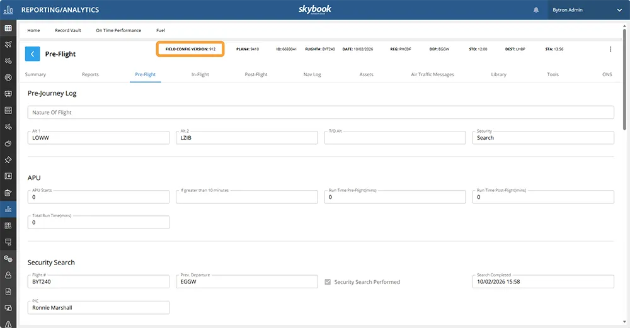This screenshot has width=630, height=328.
Task: Open the Nav Log tab
Action: pos(312,74)
